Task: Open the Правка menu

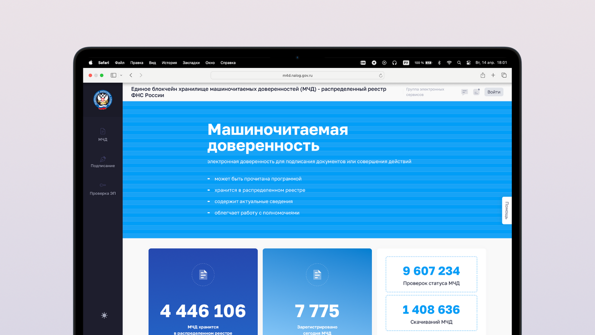Action: (137, 63)
